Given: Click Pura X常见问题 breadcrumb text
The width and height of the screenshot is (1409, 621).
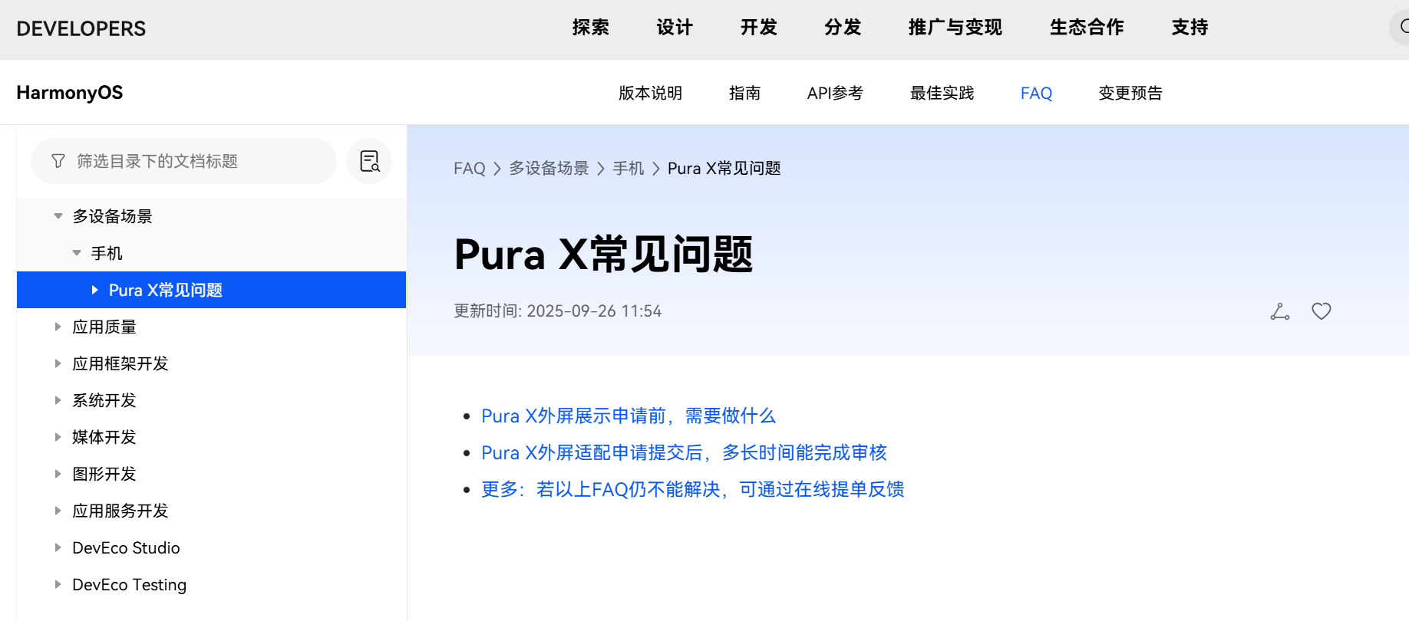Looking at the screenshot, I should pyautogui.click(x=724, y=168).
